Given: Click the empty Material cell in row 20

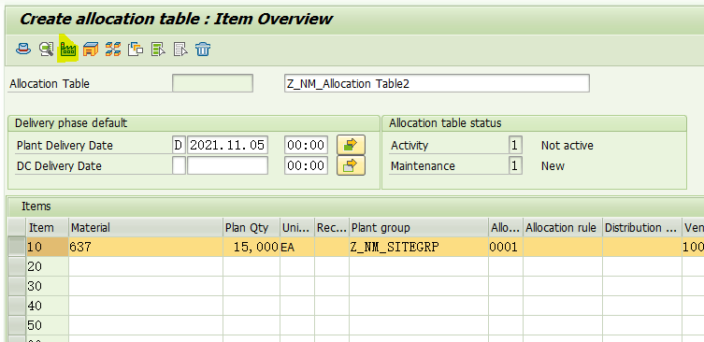Looking at the screenshot, I should coord(146,266).
